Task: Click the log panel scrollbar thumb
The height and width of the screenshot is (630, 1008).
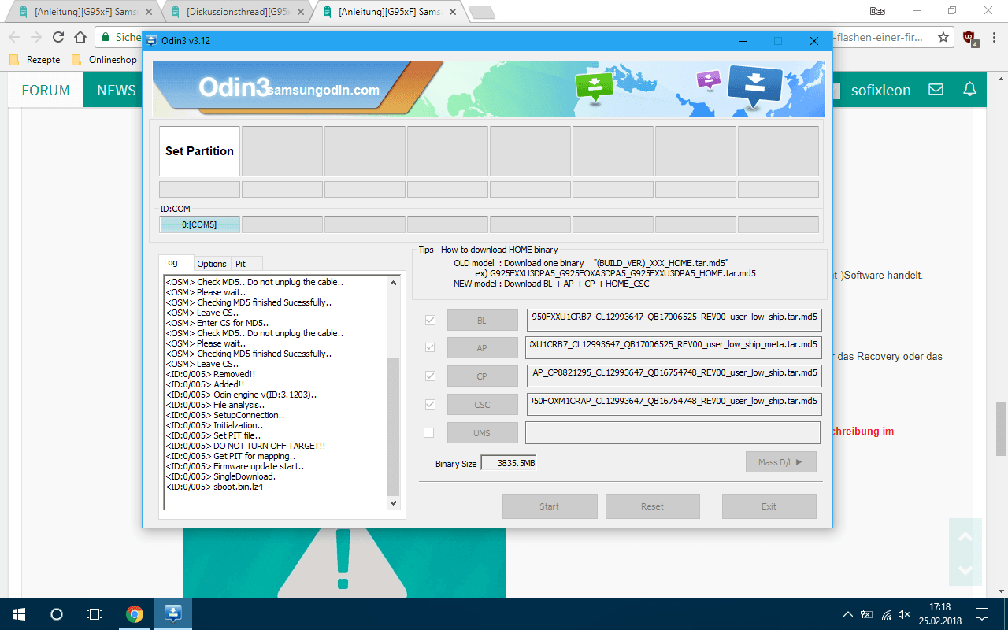Action: [x=394, y=426]
